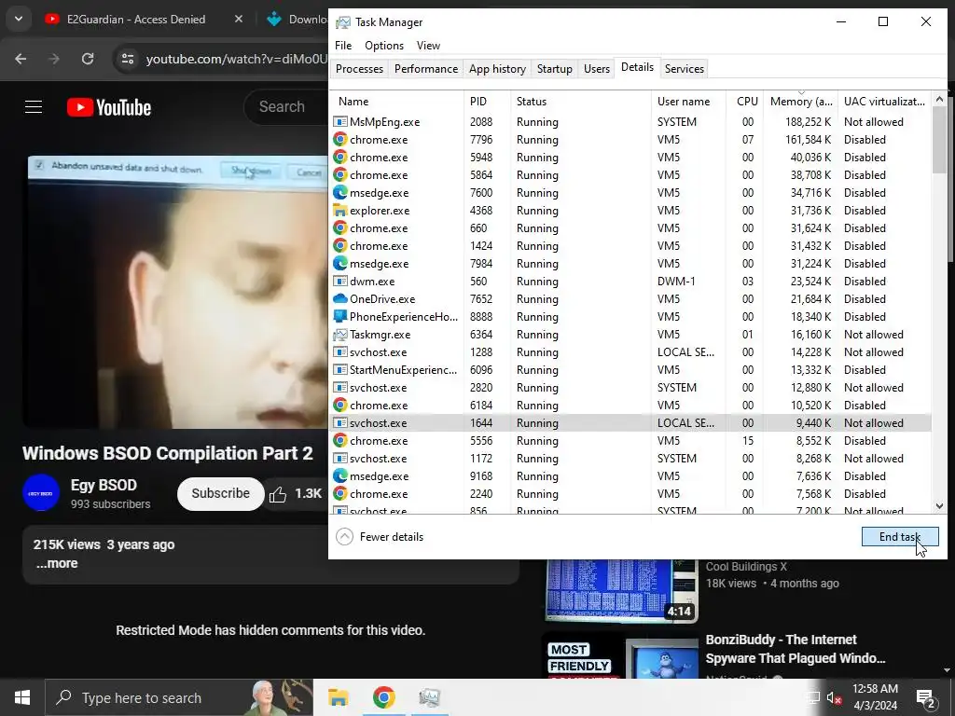Click the explorer.exe folder icon
This screenshot has width=955, height=716.
pyautogui.click(x=339, y=210)
